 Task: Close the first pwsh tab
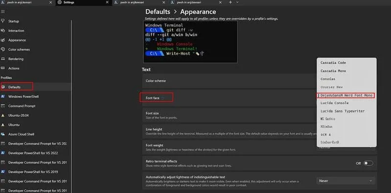tap(50, 2)
